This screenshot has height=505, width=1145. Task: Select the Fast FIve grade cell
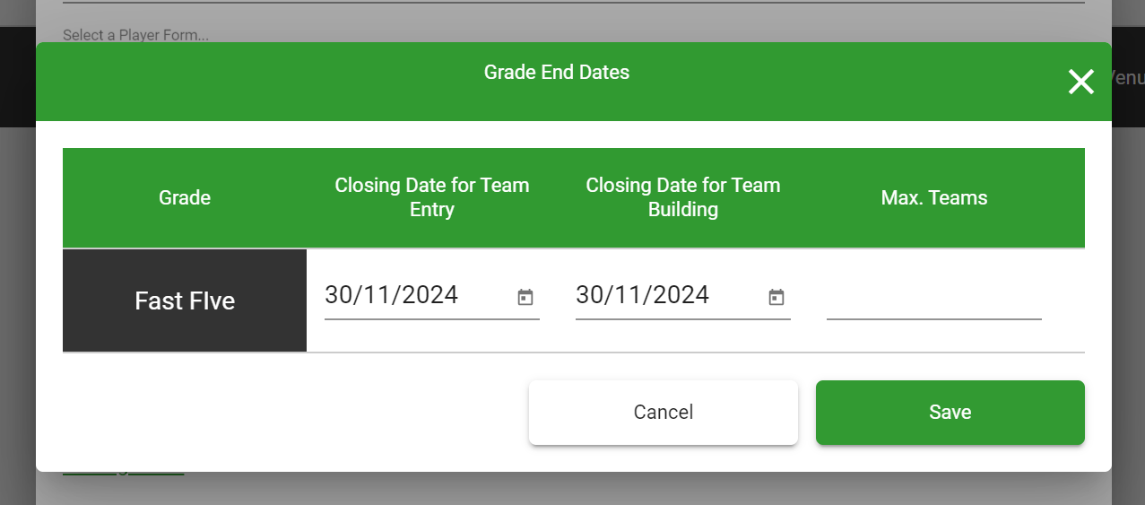(x=185, y=300)
